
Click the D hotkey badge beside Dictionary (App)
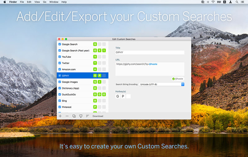(x=95, y=88)
